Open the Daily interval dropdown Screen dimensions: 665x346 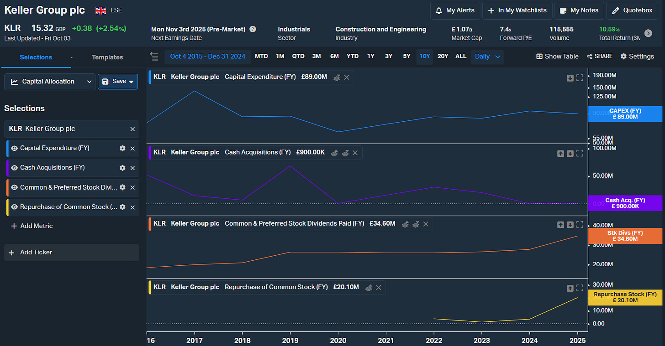click(x=488, y=57)
